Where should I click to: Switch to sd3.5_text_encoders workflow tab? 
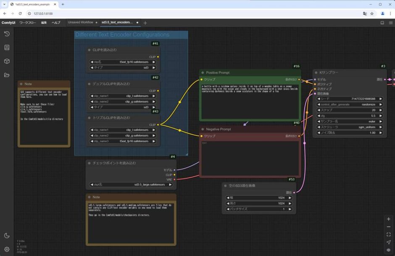(117, 22)
